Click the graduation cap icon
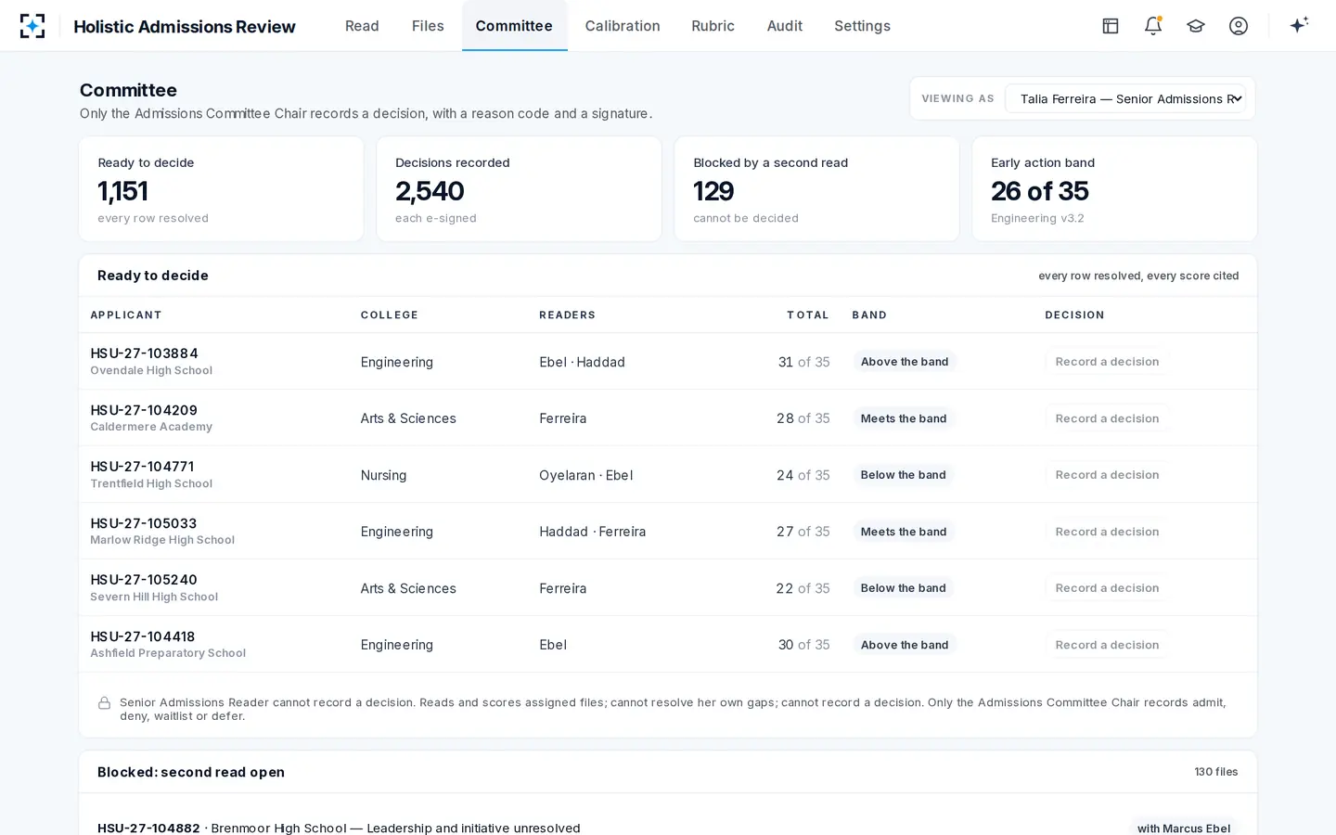Screen dimensions: 1336x835 [x=1196, y=26]
